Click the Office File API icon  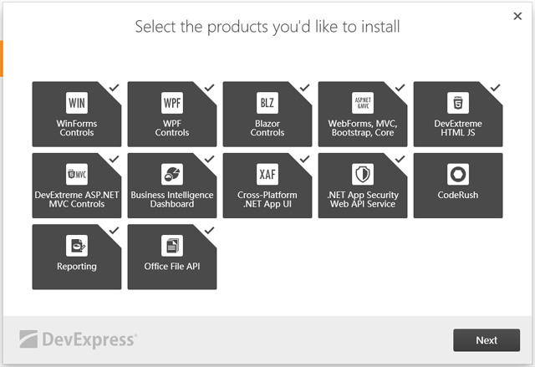point(172,246)
